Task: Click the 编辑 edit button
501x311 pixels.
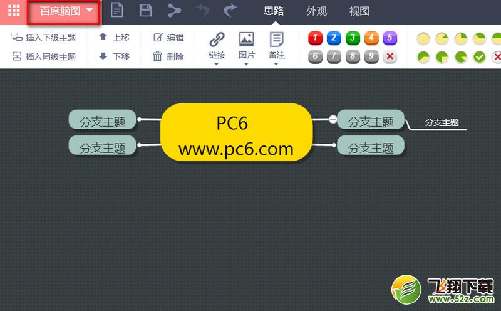Action: pyautogui.click(x=168, y=38)
